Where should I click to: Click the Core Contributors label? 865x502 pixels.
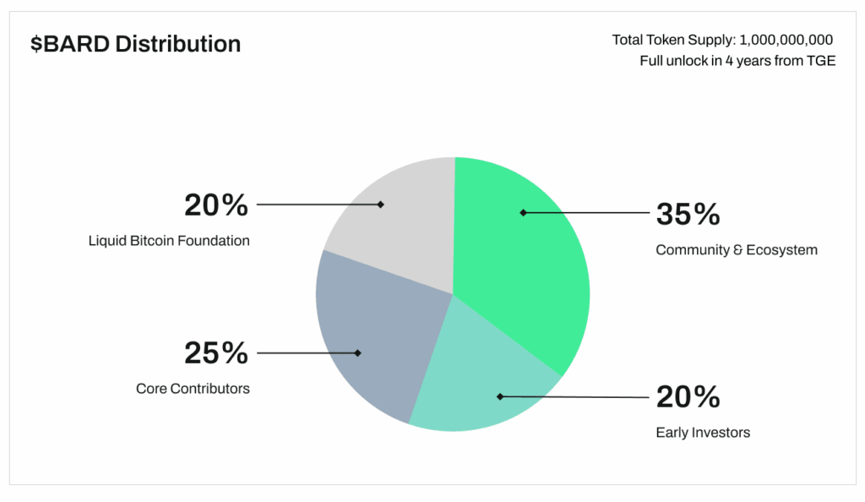click(x=193, y=389)
